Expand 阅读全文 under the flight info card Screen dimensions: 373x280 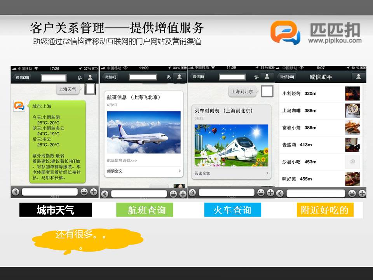pyautogui.click(x=144, y=171)
